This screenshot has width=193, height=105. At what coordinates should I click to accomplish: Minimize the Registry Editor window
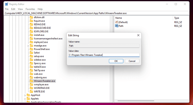coord(167,4)
